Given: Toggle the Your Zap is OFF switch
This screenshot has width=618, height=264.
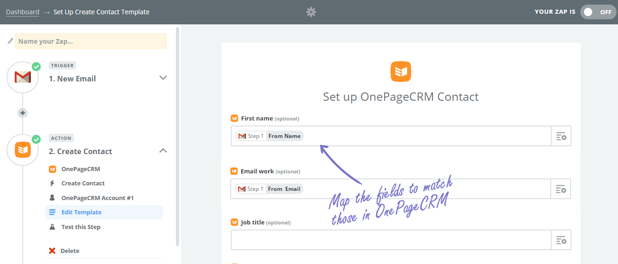Looking at the screenshot, I should click(598, 12).
